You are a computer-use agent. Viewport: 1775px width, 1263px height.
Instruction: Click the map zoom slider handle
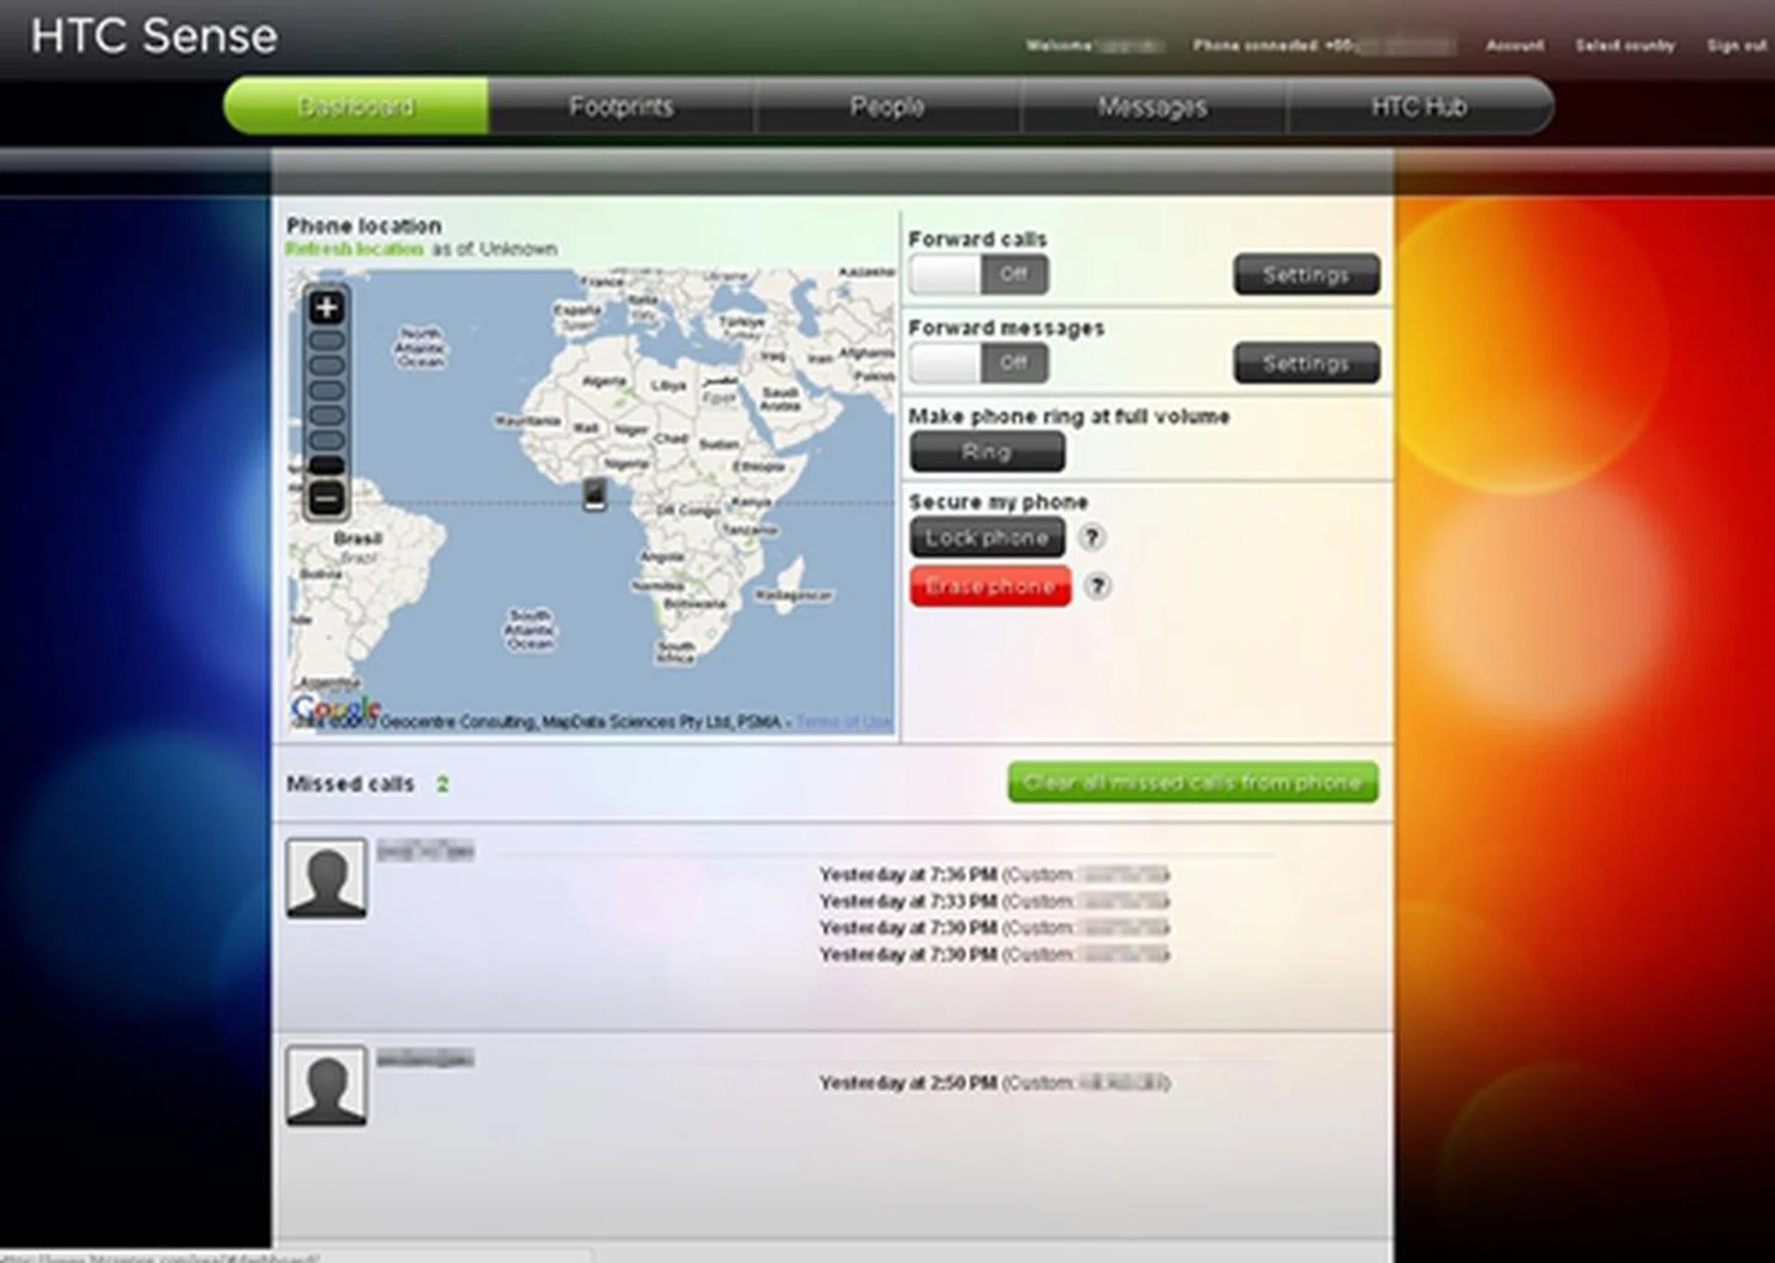(x=326, y=465)
